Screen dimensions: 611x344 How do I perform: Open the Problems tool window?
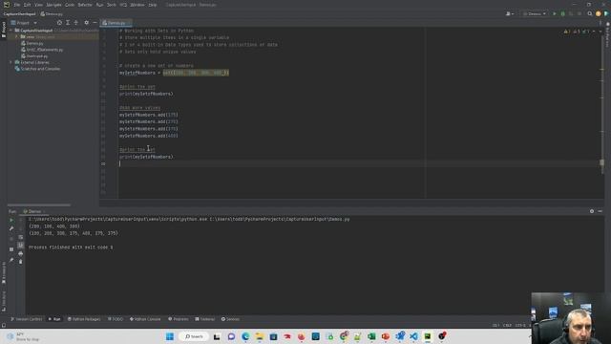pyautogui.click(x=179, y=319)
